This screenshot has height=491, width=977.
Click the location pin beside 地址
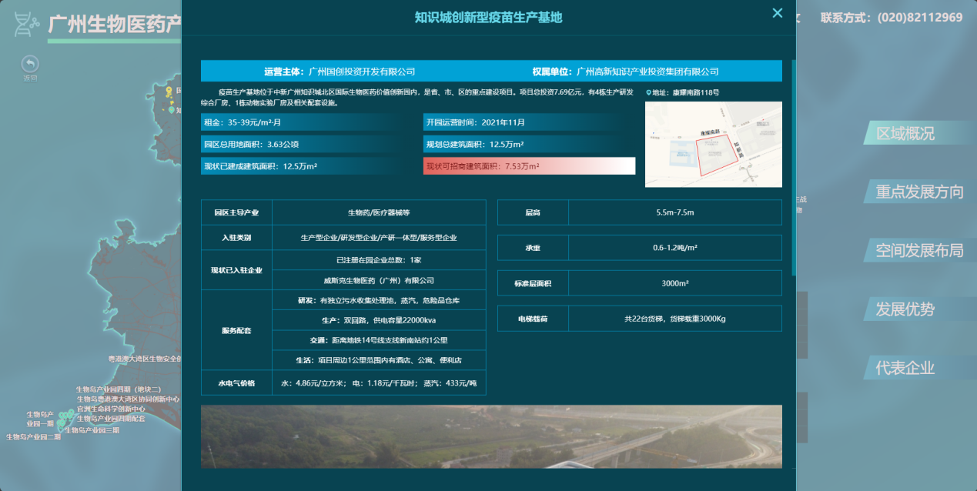click(x=648, y=92)
